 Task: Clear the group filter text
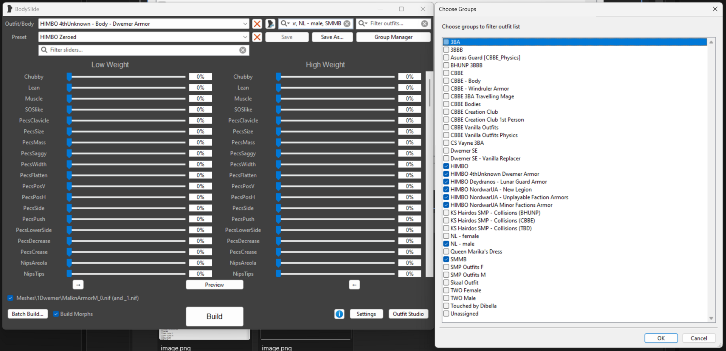pyautogui.click(x=347, y=23)
